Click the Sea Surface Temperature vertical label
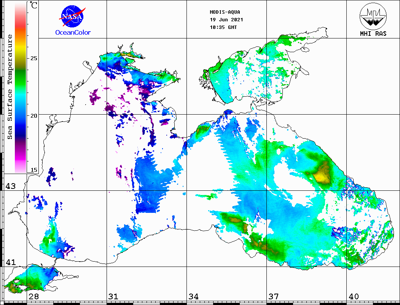Image resolution: width=400 pixels, height=305 pixels. point(10,87)
